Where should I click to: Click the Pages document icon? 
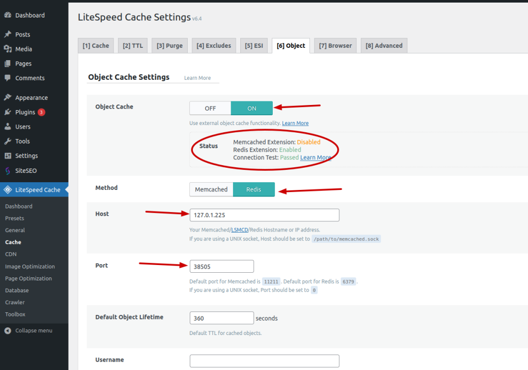click(8, 63)
